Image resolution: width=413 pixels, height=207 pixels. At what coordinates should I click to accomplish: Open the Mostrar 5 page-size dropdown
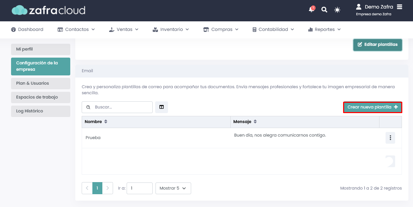173,189
